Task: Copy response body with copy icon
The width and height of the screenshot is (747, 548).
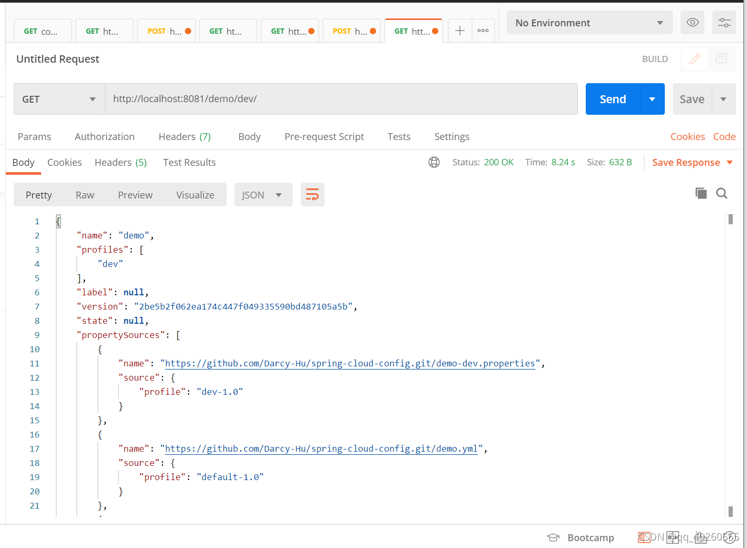Action: [x=701, y=193]
